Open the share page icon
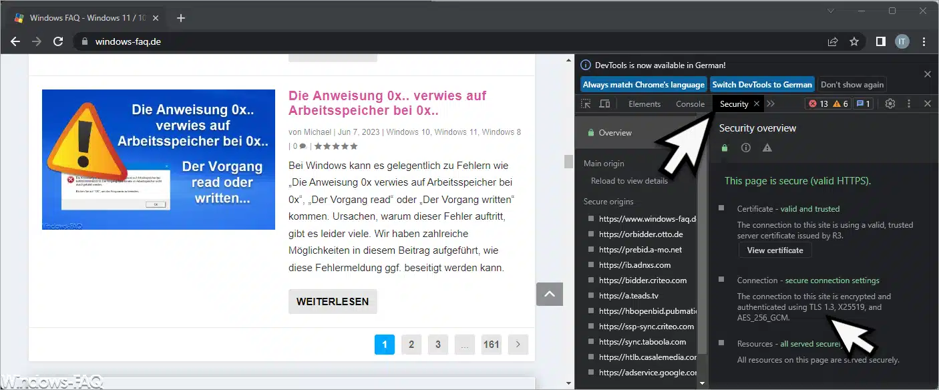 [833, 41]
